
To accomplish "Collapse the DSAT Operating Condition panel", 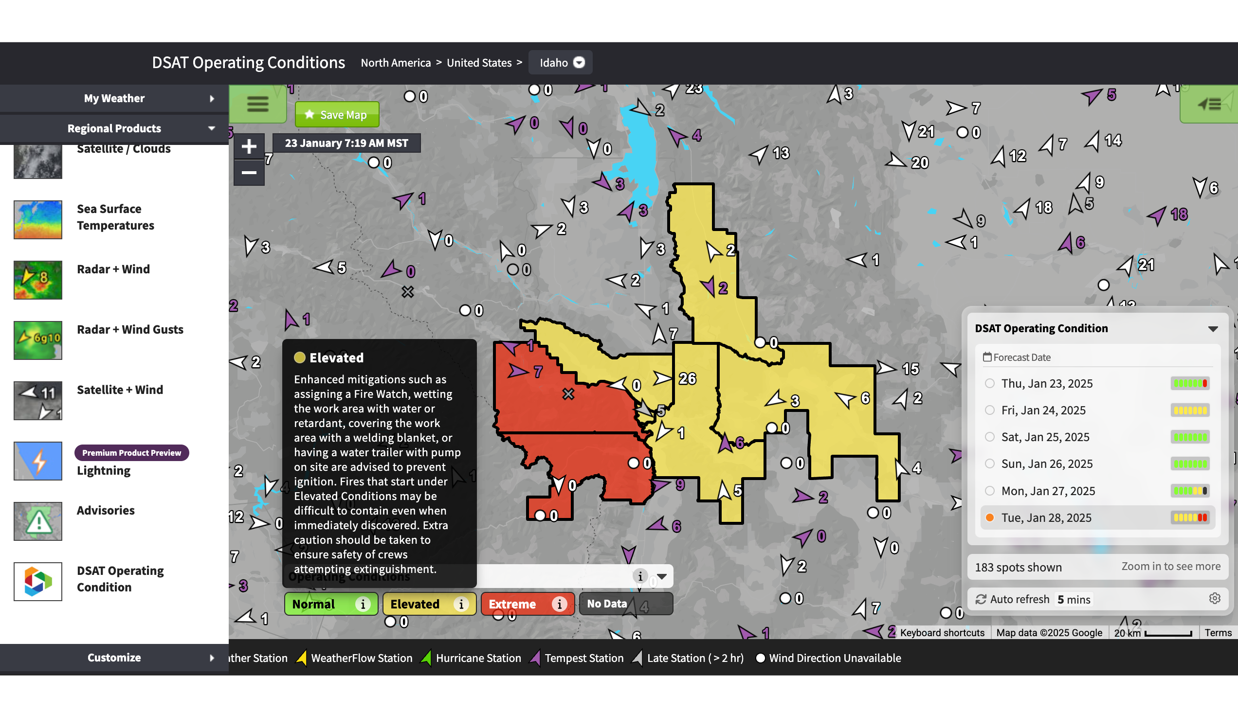I will (1214, 329).
